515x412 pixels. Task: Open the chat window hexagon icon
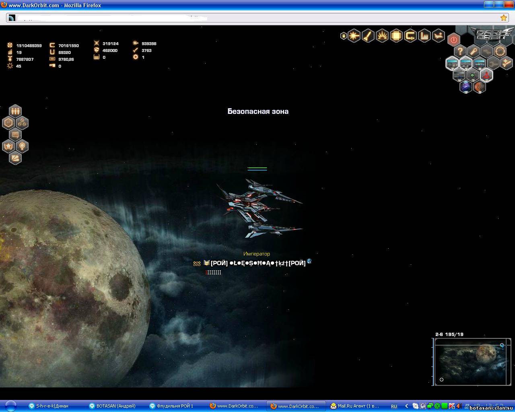[15, 134]
